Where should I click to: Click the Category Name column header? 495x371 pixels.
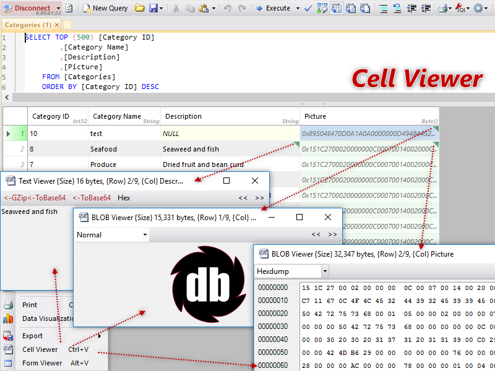[x=124, y=116]
